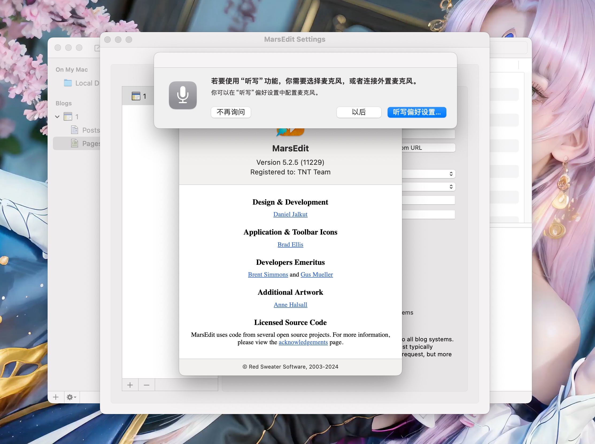Open 听写偏好设置... from the dialog
The image size is (595, 444).
417,112
